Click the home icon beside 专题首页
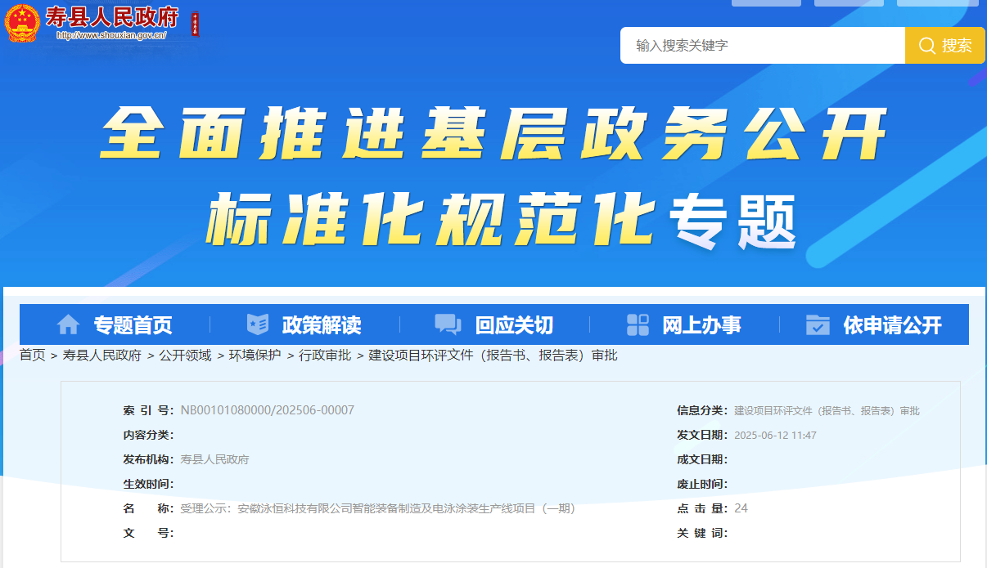 (68, 324)
